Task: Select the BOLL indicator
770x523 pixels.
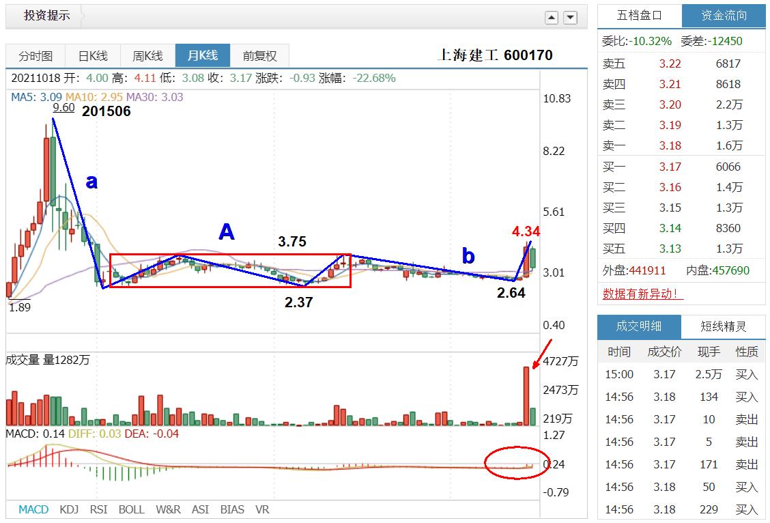Action: pos(131,510)
